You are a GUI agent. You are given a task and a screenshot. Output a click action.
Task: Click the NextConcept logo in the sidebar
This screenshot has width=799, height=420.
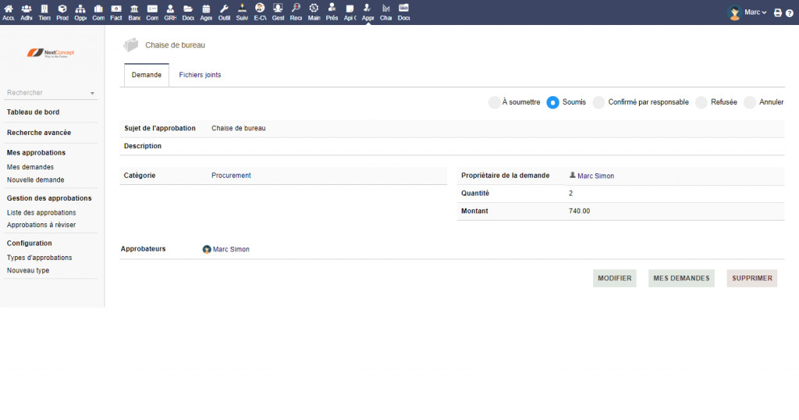point(51,53)
